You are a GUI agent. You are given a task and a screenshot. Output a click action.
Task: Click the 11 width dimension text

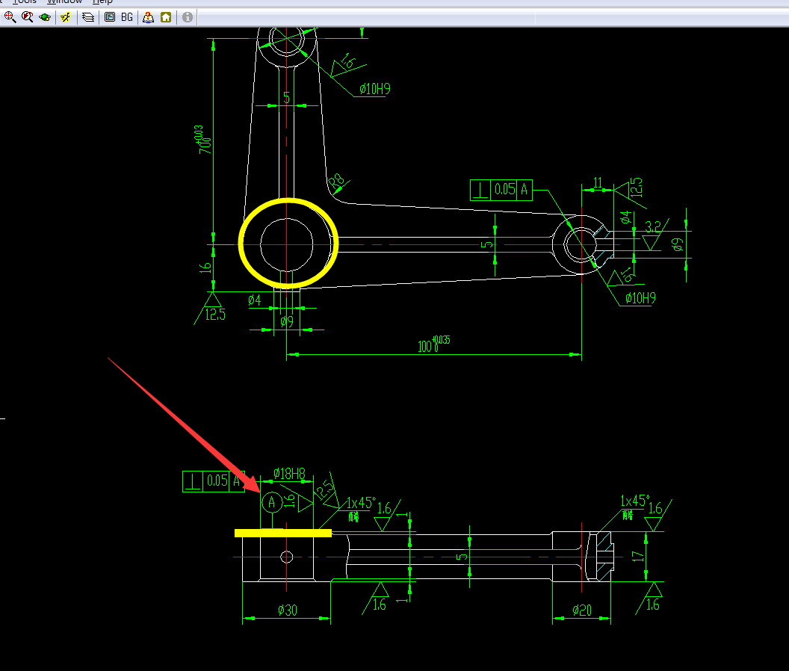[598, 182]
